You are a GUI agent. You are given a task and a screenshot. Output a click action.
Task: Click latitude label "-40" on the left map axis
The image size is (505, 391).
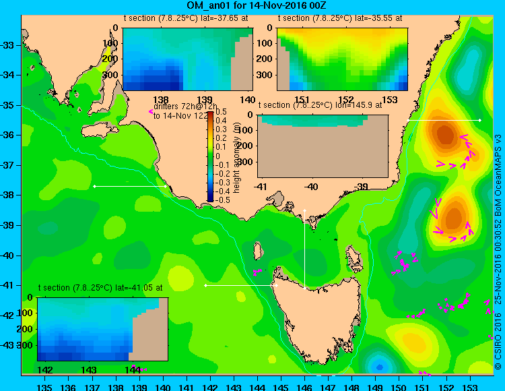point(7,255)
